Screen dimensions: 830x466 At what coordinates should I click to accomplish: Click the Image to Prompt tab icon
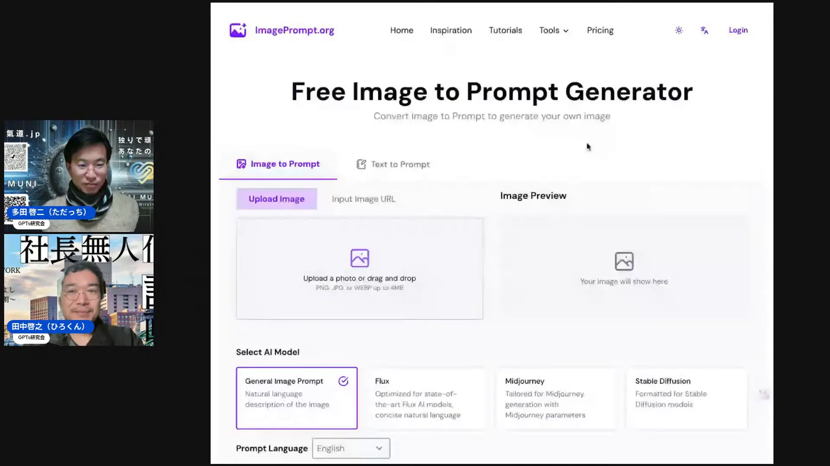pyautogui.click(x=241, y=164)
